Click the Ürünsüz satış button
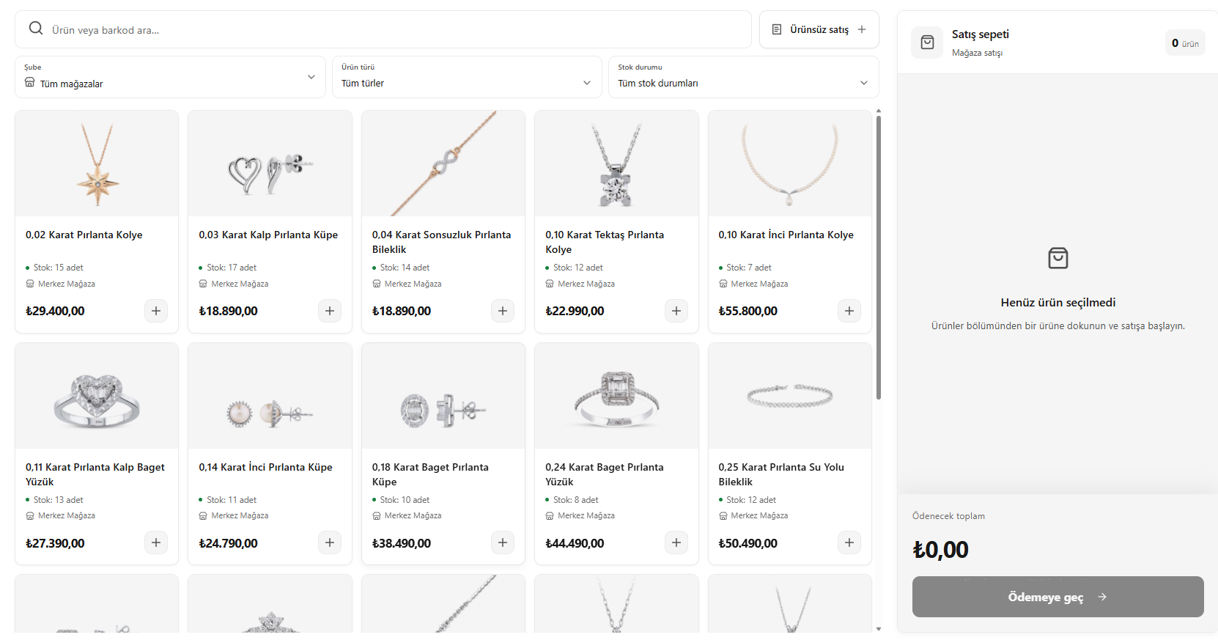Image resolution: width=1218 pixels, height=640 pixels. (819, 29)
